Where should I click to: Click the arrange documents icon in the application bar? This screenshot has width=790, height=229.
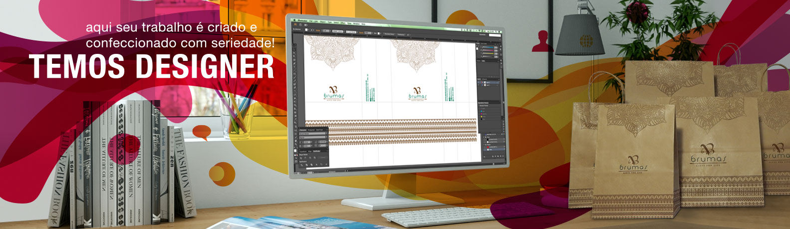click(x=306, y=25)
